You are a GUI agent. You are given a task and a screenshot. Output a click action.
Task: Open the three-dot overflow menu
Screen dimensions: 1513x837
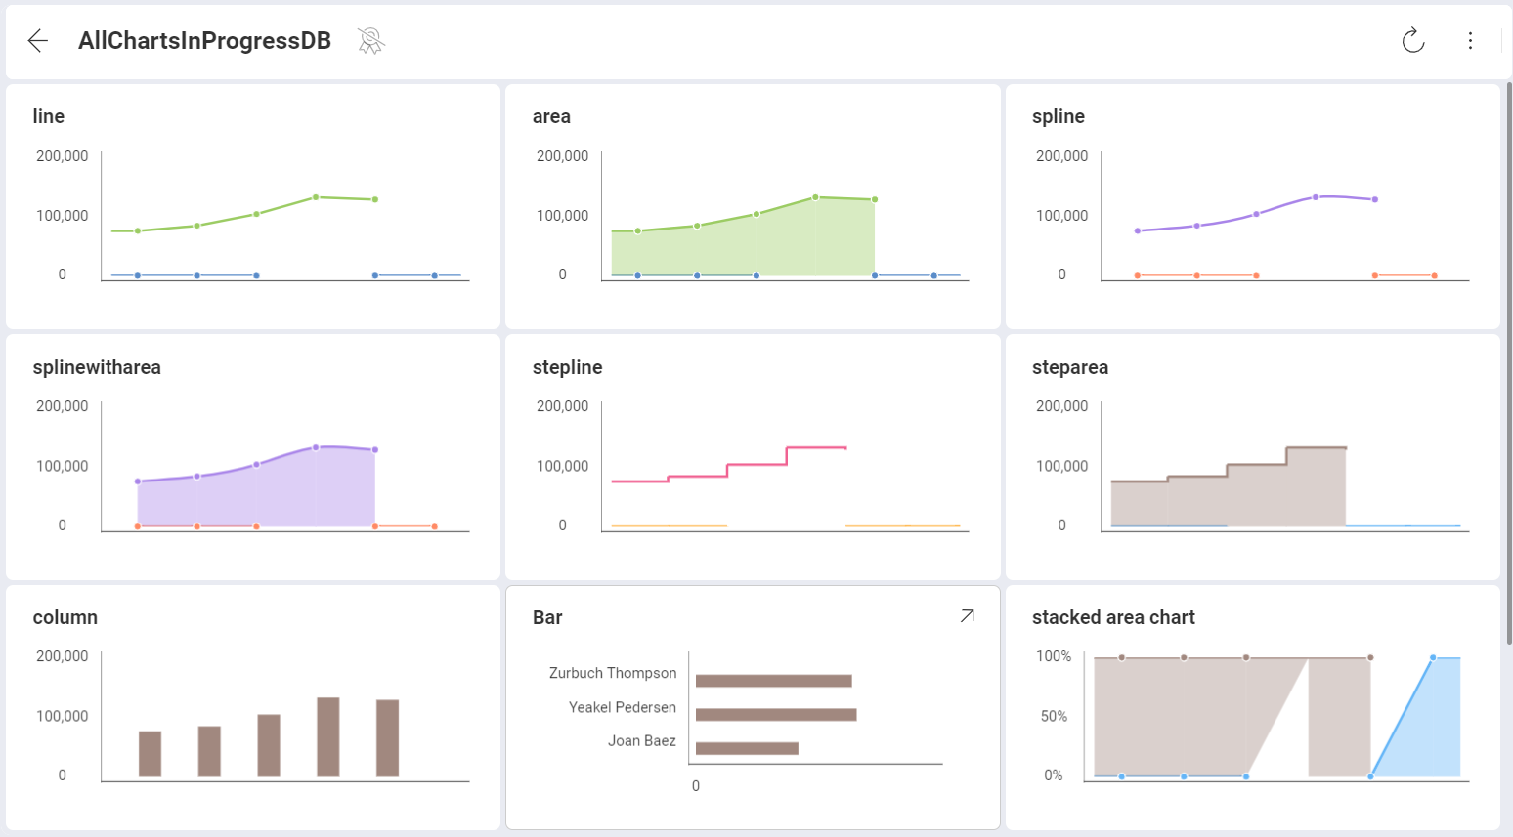[1470, 40]
